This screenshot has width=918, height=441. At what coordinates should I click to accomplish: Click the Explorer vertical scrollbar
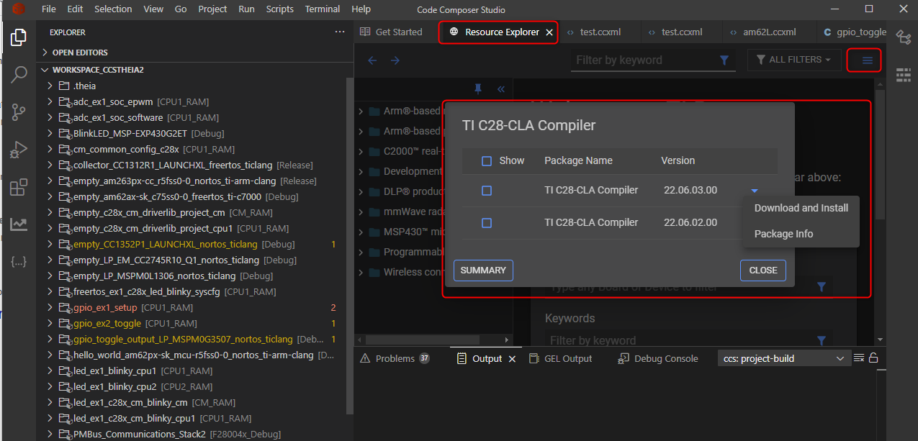pyautogui.click(x=350, y=245)
